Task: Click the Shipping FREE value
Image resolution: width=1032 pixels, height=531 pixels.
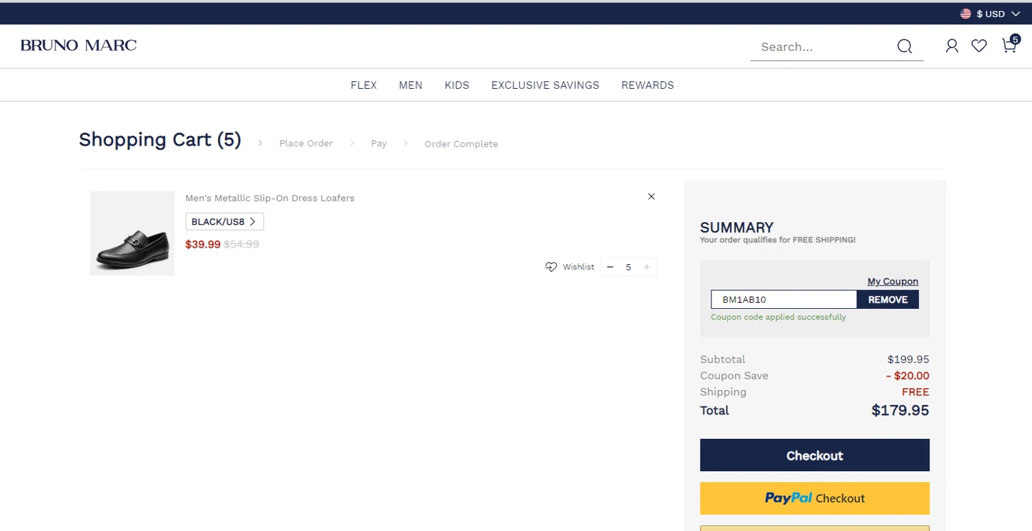Action: [x=915, y=392]
